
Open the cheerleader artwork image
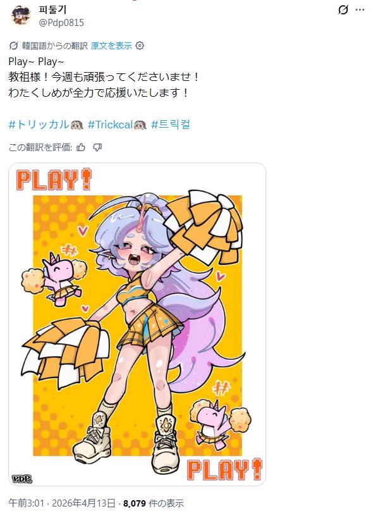(x=137, y=324)
